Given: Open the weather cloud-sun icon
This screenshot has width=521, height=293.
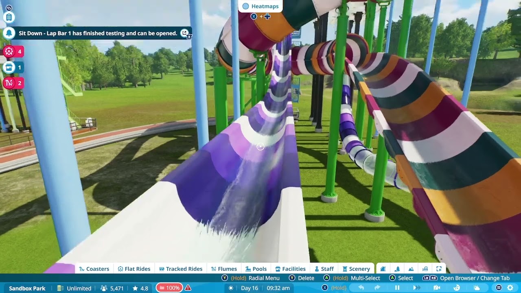Looking at the screenshot, I should point(477,288).
